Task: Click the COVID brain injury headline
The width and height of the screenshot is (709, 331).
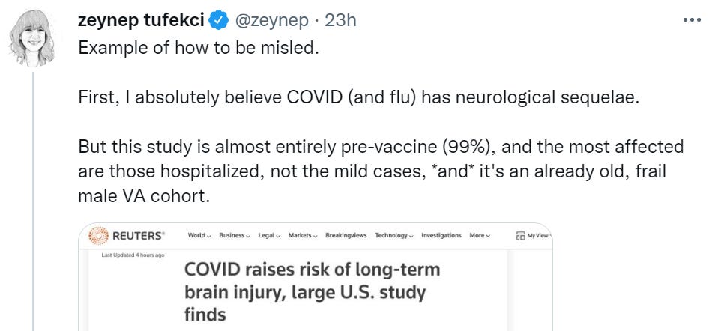Action: [312, 291]
